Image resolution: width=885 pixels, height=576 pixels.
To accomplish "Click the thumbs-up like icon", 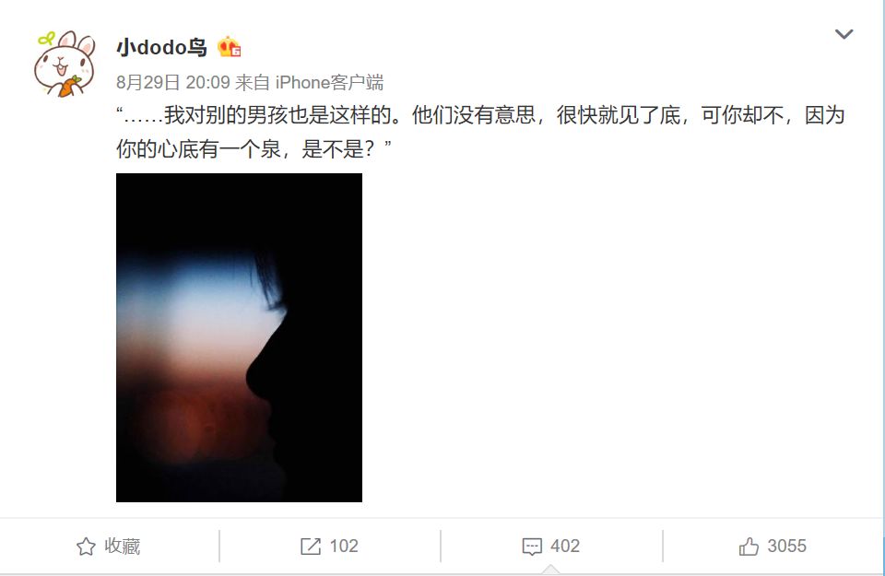I will click(x=749, y=547).
